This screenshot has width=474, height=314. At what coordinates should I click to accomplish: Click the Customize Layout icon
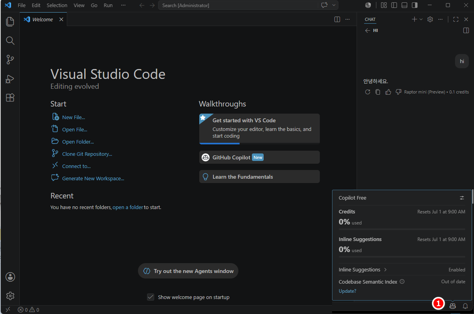[x=384, y=5]
